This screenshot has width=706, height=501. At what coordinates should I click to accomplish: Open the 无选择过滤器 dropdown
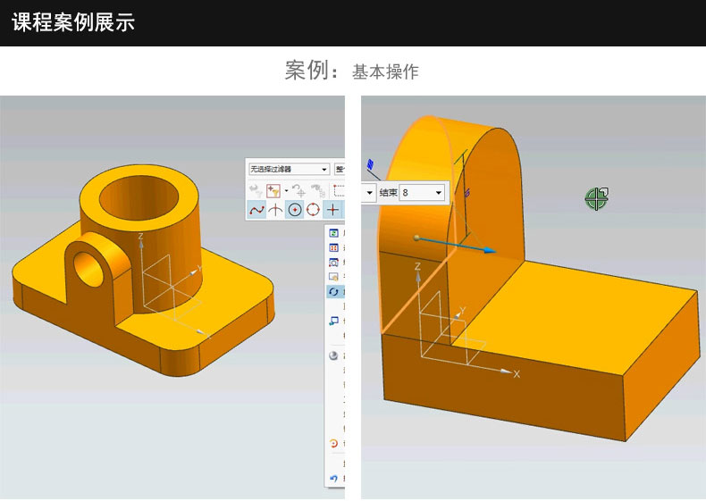(x=289, y=169)
